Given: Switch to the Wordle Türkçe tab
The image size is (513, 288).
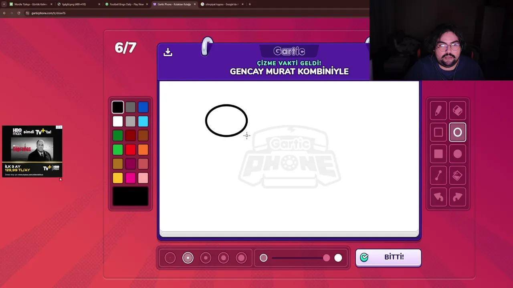Looking at the screenshot, I should 30,4.
